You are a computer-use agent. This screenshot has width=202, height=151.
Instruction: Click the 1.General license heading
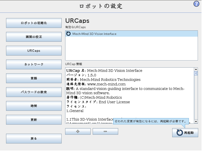75,111
